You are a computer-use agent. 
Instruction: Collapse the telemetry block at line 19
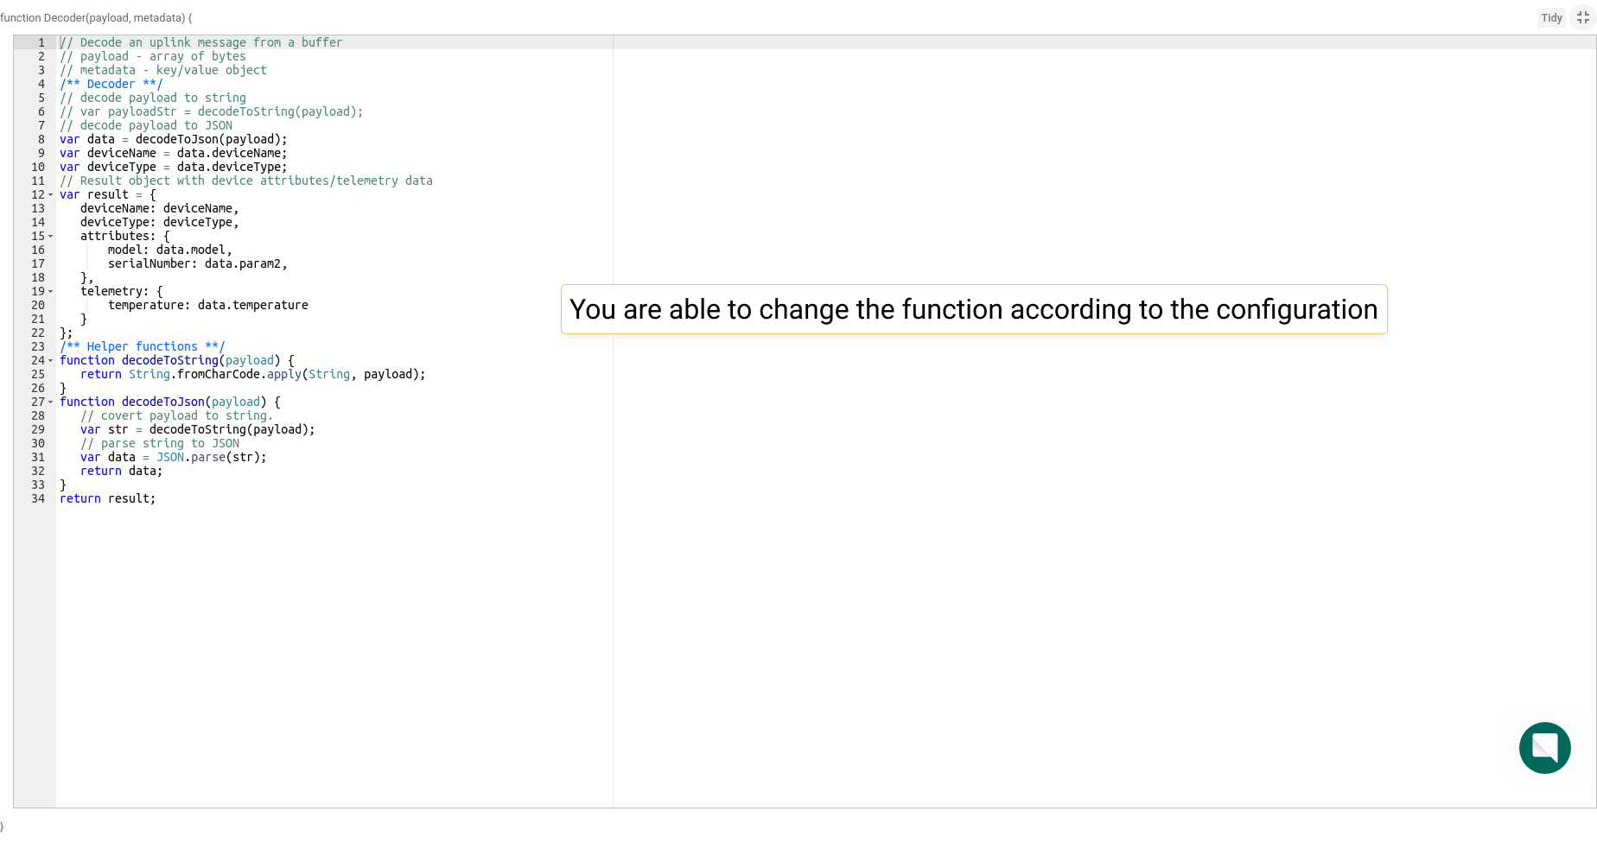click(50, 291)
